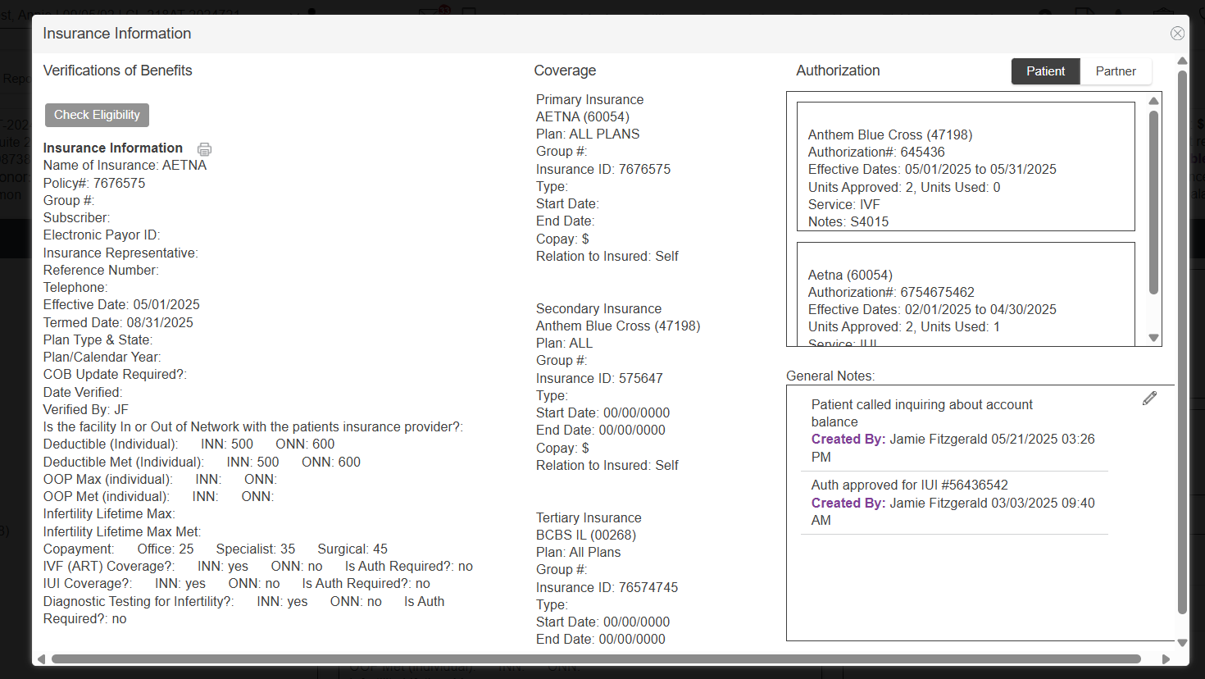Viewport: 1205px width, 679px height.
Task: Click the 'Service: IVF' line
Action: 844,204
